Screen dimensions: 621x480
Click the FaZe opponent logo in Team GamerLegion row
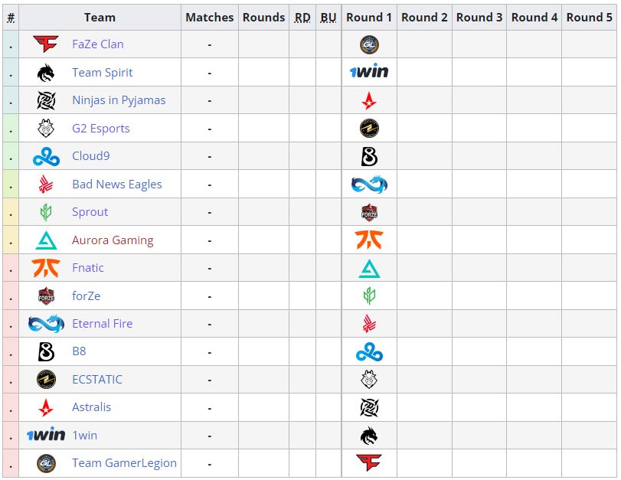369,463
